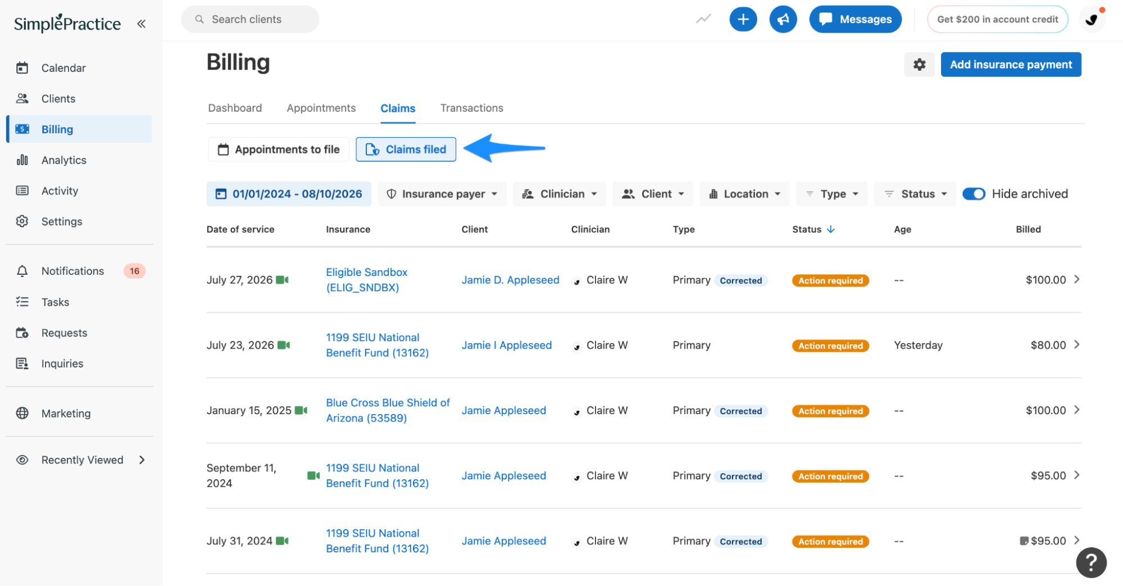The height and width of the screenshot is (586, 1123).
Task: Click the Action required badge for July 23, 2026
Action: 830,346
